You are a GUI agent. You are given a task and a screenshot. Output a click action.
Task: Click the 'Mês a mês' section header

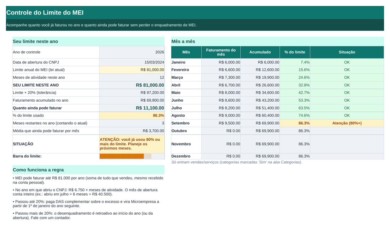(277, 41)
